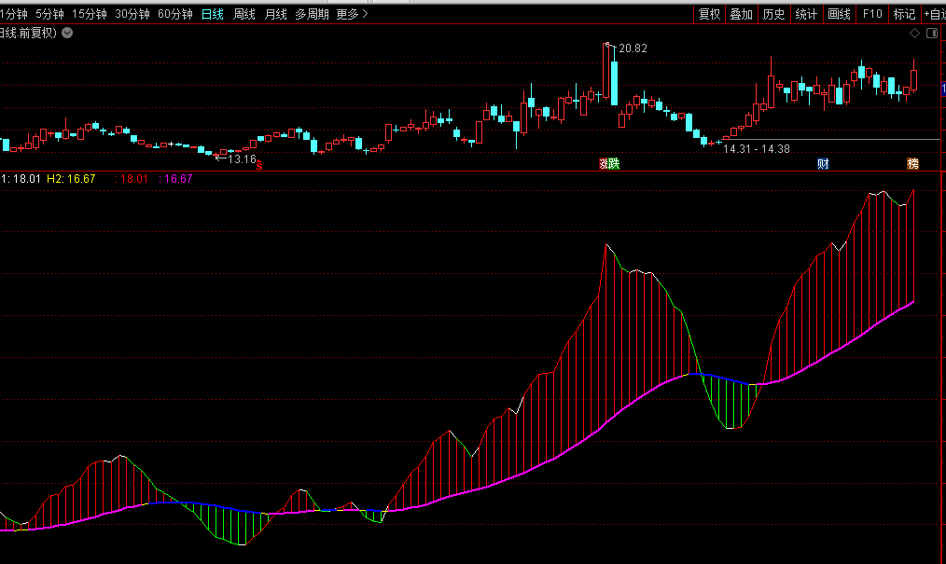Click the F10 company info button
The height and width of the screenshot is (564, 946).
pos(872,14)
